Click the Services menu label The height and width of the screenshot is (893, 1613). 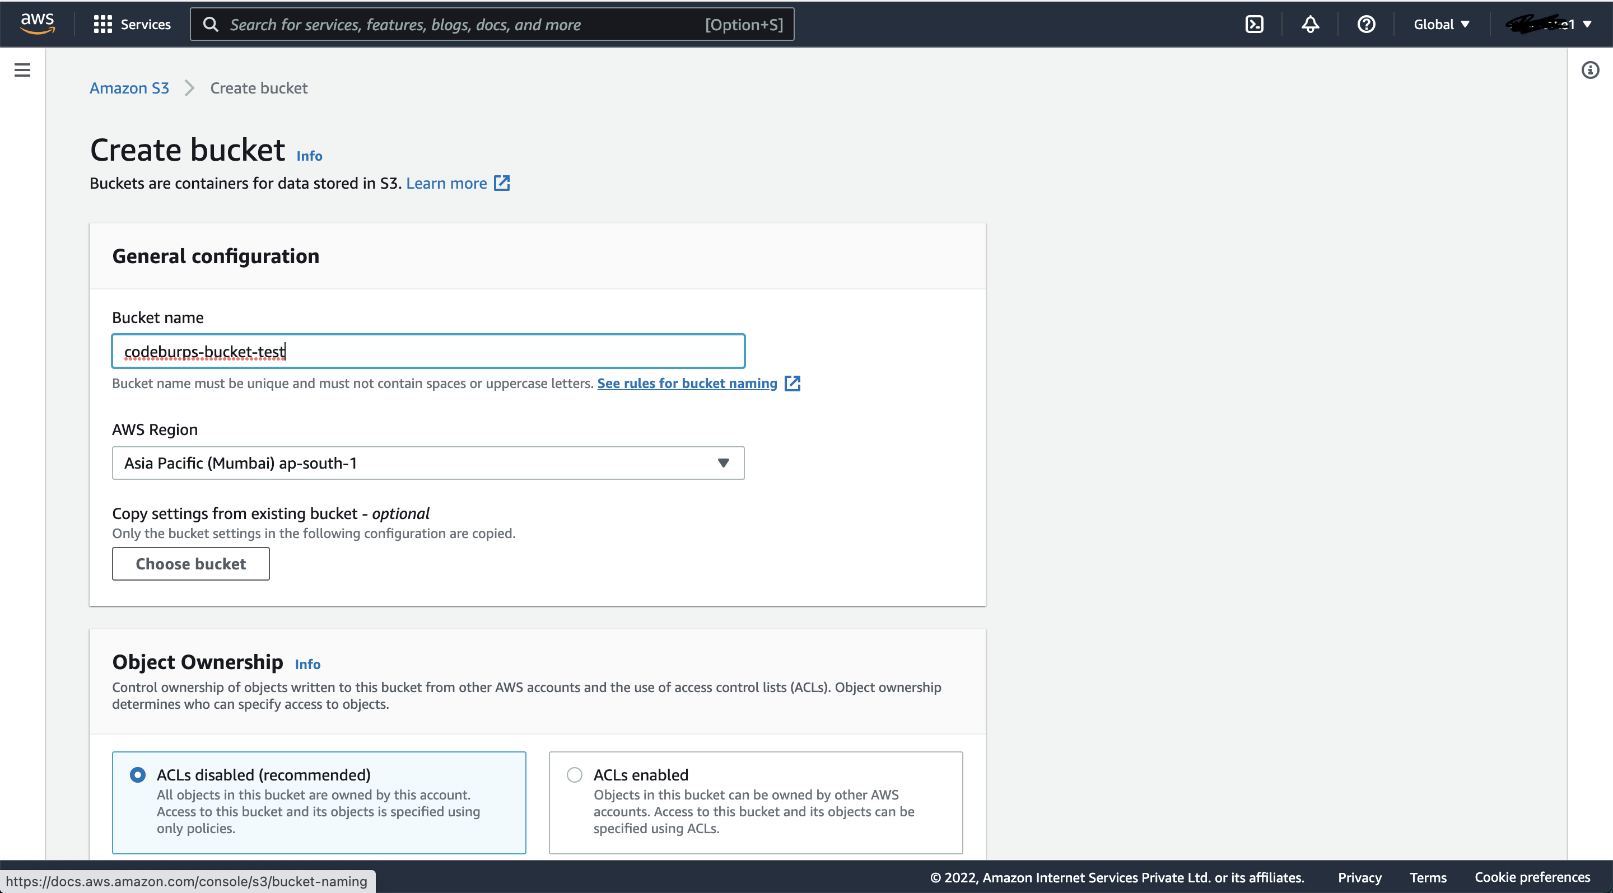(x=145, y=25)
